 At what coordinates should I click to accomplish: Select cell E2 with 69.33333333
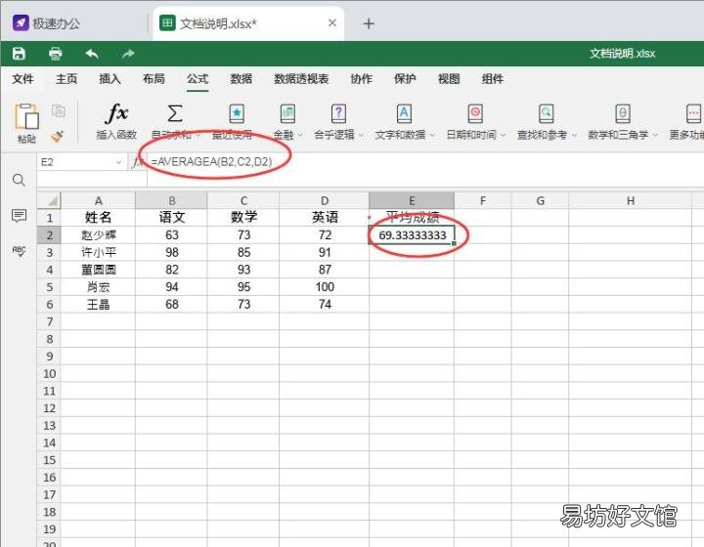tap(412, 235)
